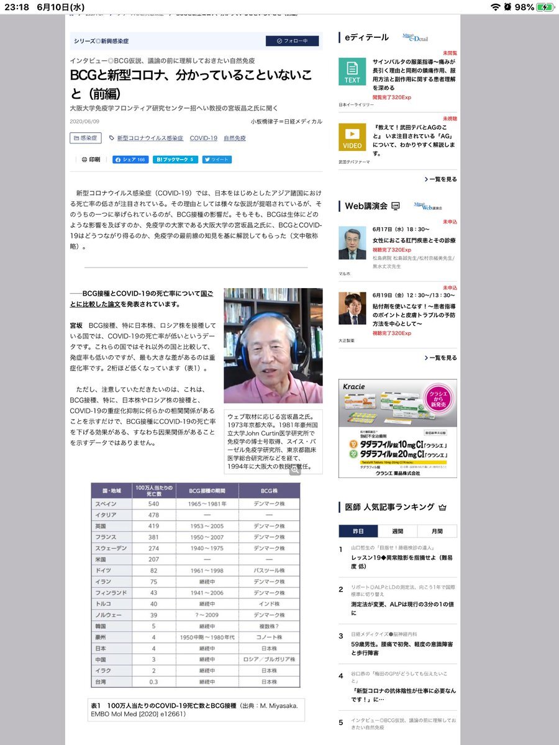Click the 6月10日(水) date in status bar
Viewport: 559px width, 745px height.
pyautogui.click(x=61, y=7)
